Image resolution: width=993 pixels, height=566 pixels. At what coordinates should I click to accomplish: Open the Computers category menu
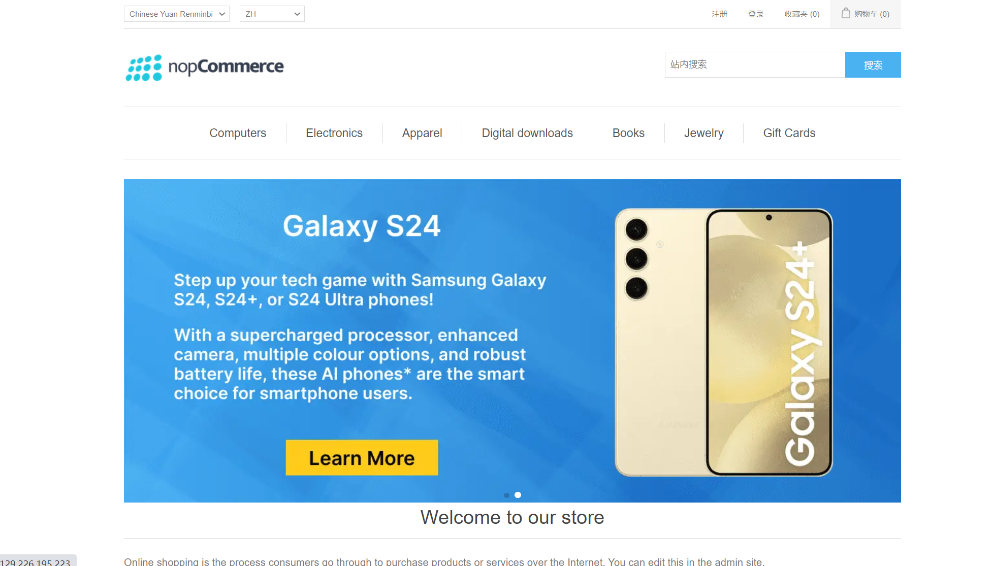238,133
